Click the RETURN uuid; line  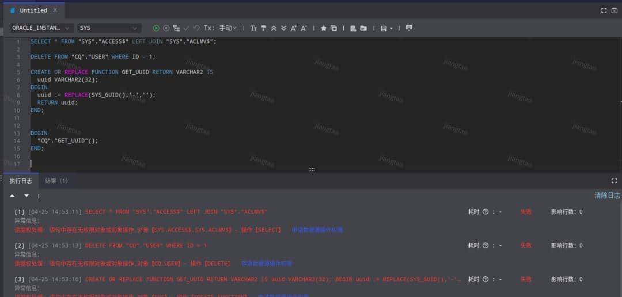[58, 102]
